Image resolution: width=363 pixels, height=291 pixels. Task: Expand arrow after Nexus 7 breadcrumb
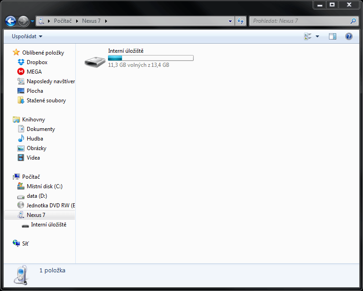click(106, 21)
